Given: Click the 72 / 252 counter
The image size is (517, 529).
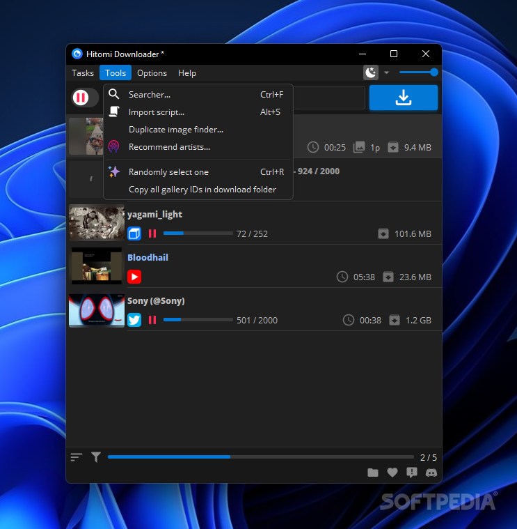Looking at the screenshot, I should pos(252,233).
